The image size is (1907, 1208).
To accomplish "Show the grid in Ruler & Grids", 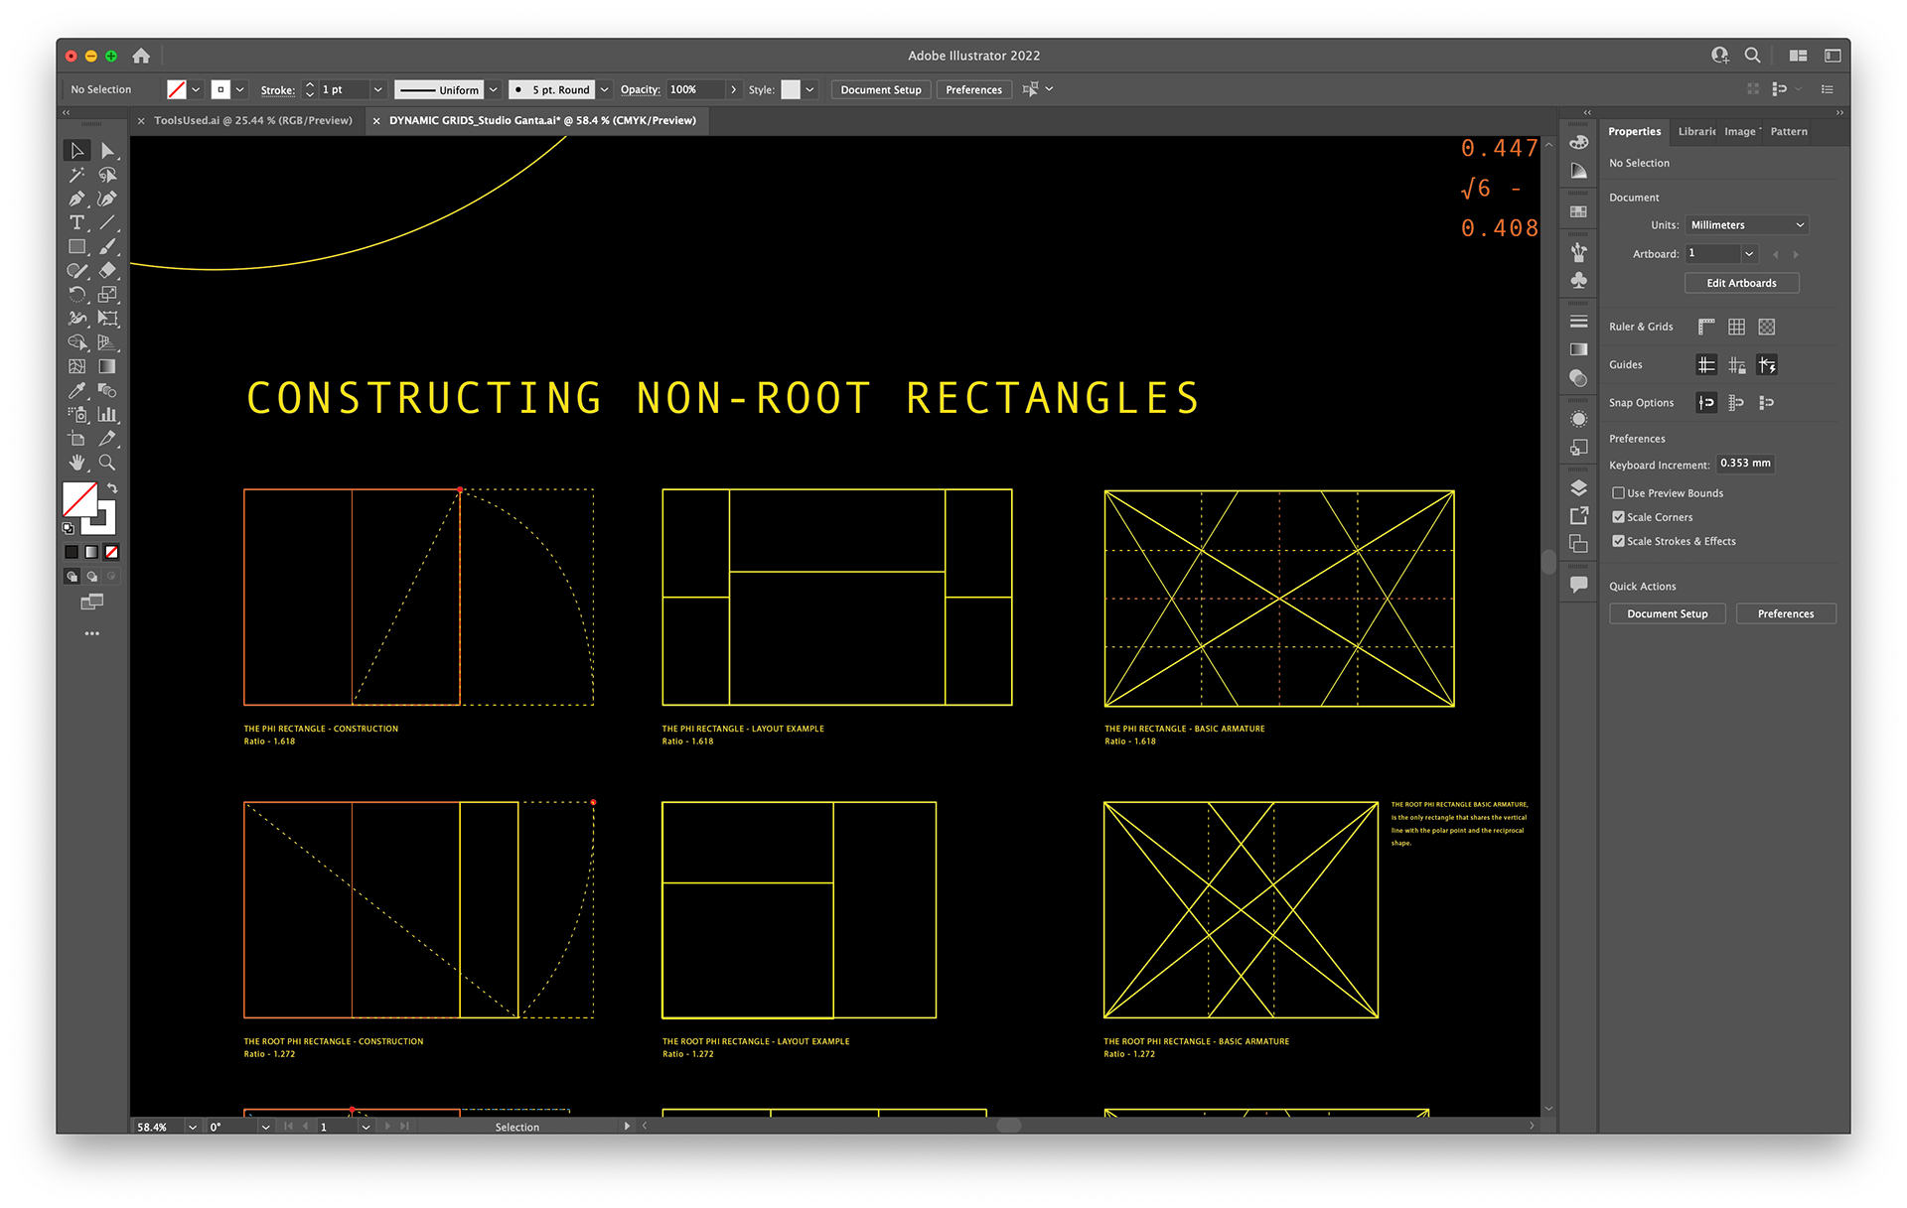I will coord(1736,327).
